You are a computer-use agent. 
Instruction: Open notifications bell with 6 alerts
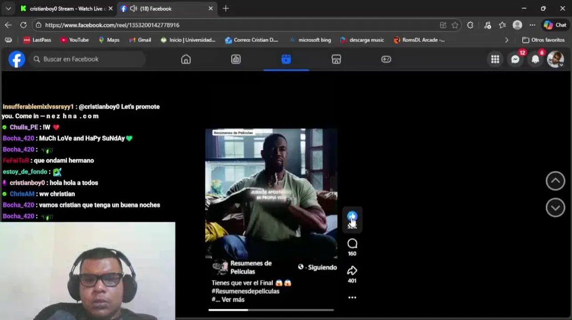(535, 60)
